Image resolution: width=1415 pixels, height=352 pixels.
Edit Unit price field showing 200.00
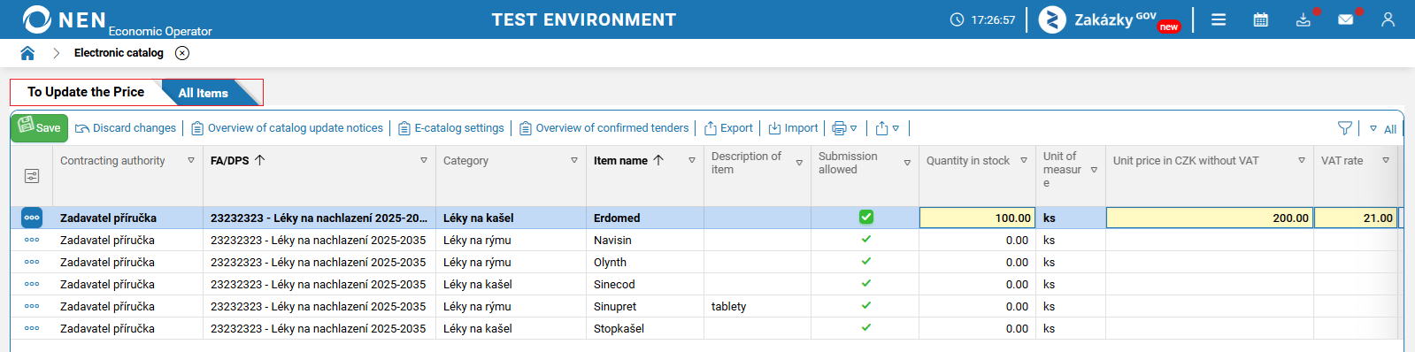click(x=1210, y=218)
